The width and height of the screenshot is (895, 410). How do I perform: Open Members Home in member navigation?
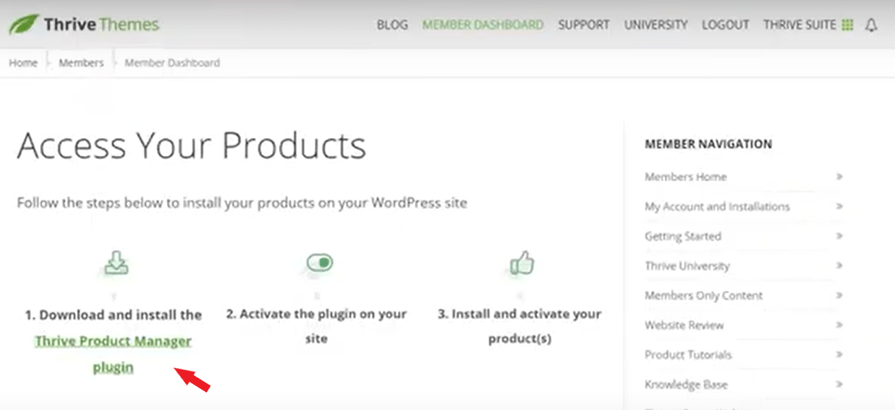tap(685, 176)
